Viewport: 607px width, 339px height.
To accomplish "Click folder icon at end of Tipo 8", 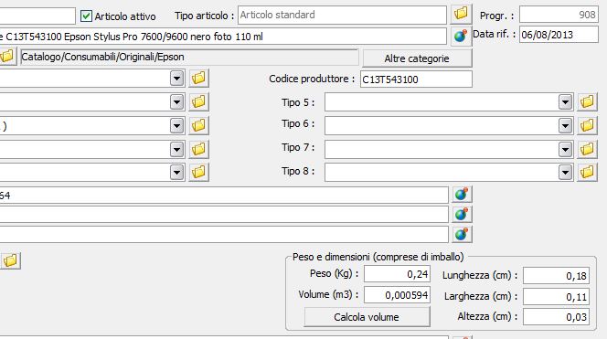I will click(587, 172).
